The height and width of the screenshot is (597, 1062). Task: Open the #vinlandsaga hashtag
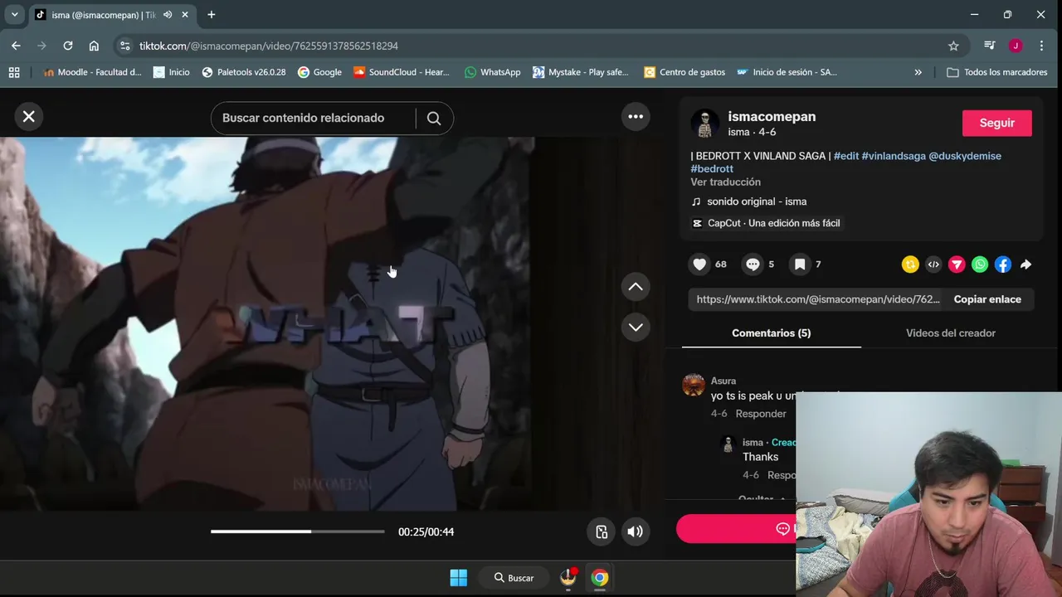click(x=894, y=156)
